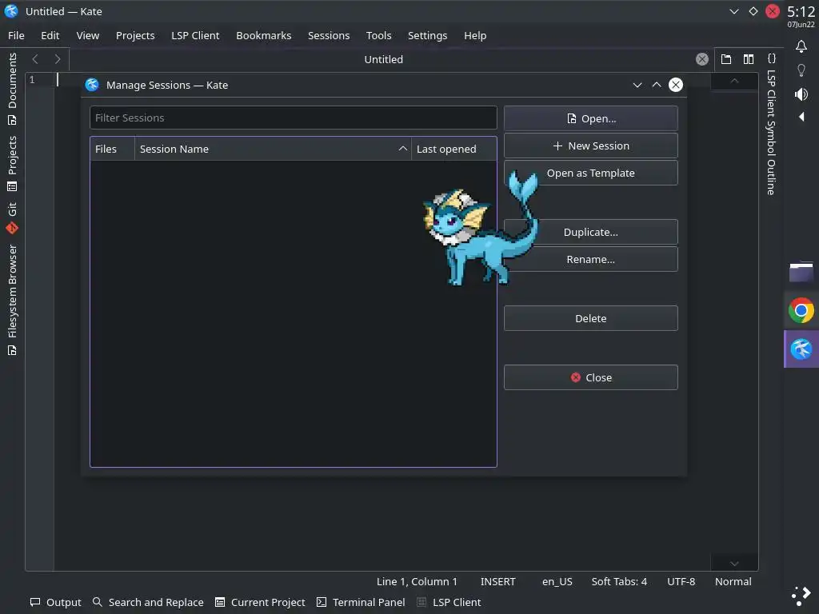819x614 pixels.
Task: Expand hidden tray icons with the arrow
Action: tap(801, 117)
